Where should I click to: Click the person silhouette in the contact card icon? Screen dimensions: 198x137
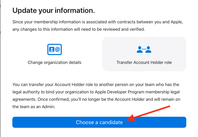[52, 49]
